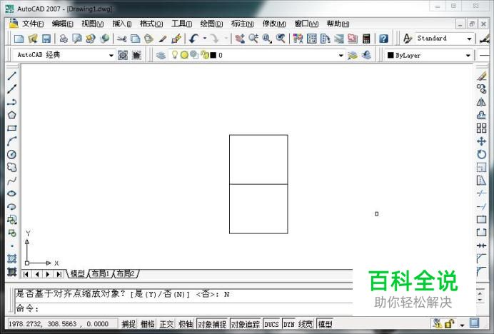This screenshot has height=334, width=494.
Task: Click the Array modify tool
Action: coord(481,128)
